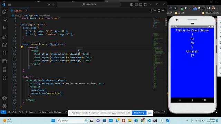This screenshot has height=124, width=221.
Task: Open the Run and Debug view
Action: [4, 37]
